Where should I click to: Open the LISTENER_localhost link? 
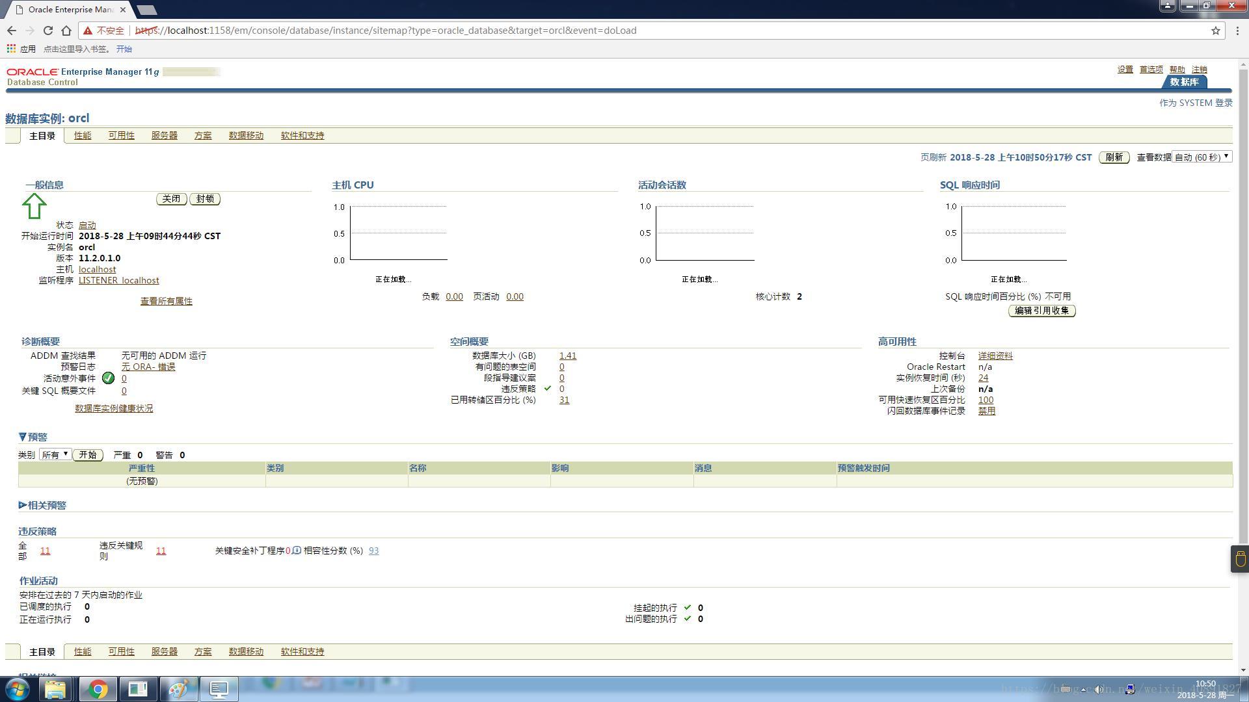click(119, 280)
